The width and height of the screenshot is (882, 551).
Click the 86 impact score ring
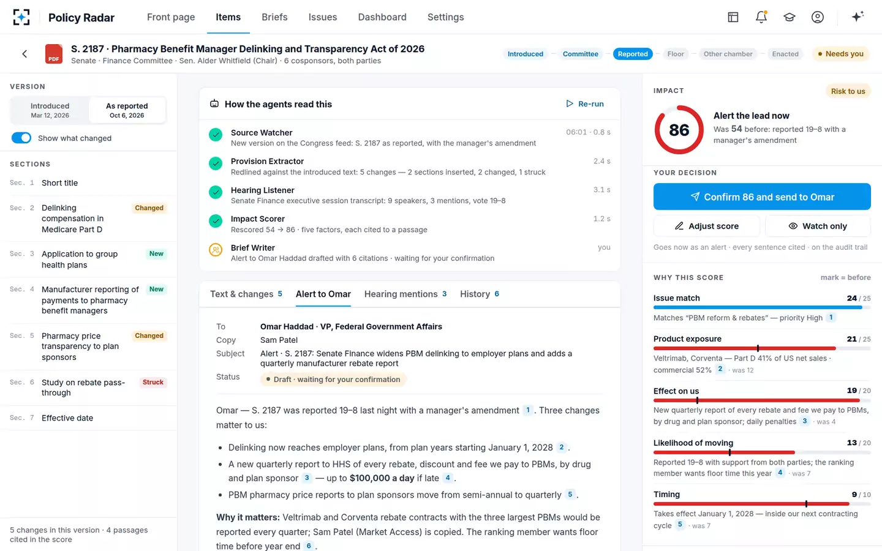679,130
